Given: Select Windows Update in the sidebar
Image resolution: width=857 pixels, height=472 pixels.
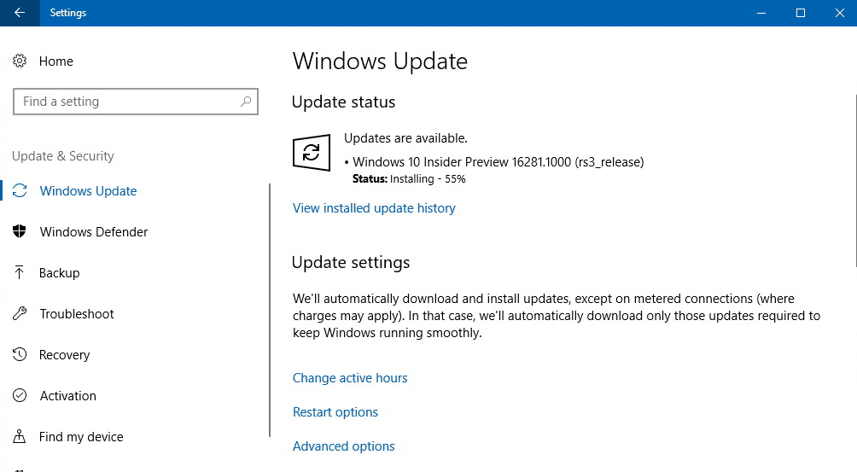Looking at the screenshot, I should (88, 190).
